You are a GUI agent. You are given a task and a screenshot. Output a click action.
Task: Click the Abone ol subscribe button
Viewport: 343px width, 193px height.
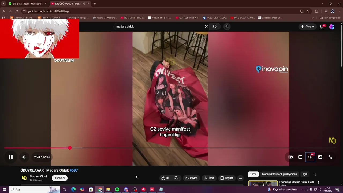click(59, 178)
